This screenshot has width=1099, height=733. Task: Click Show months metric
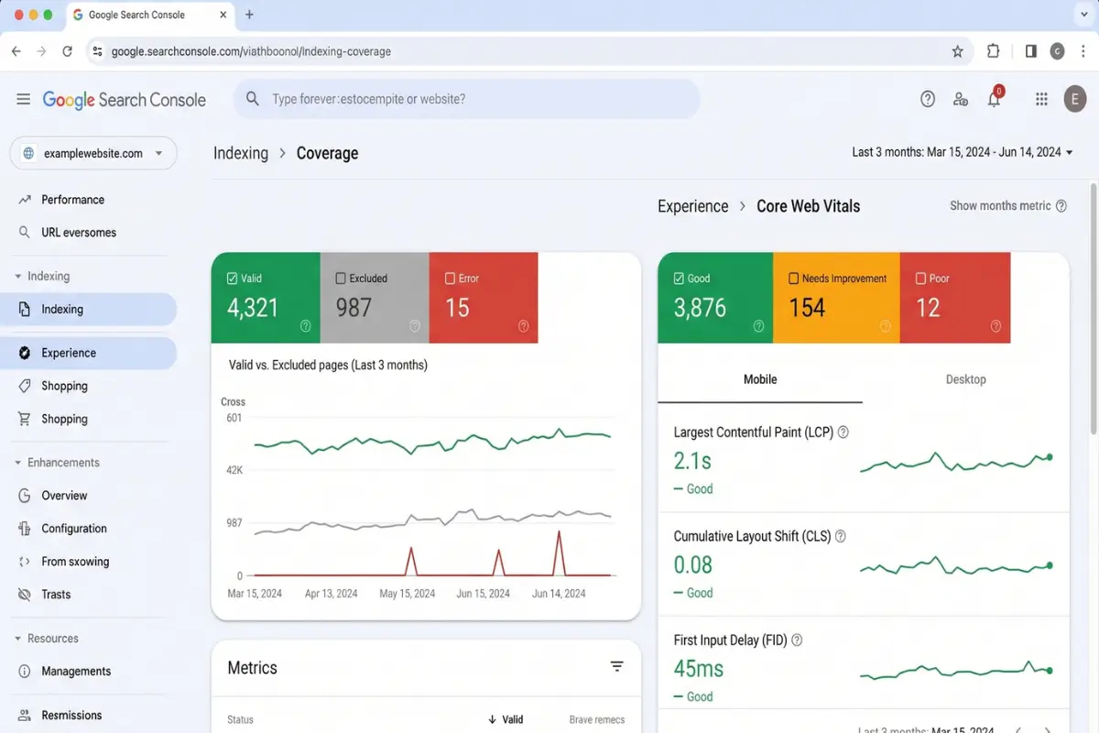(1000, 206)
